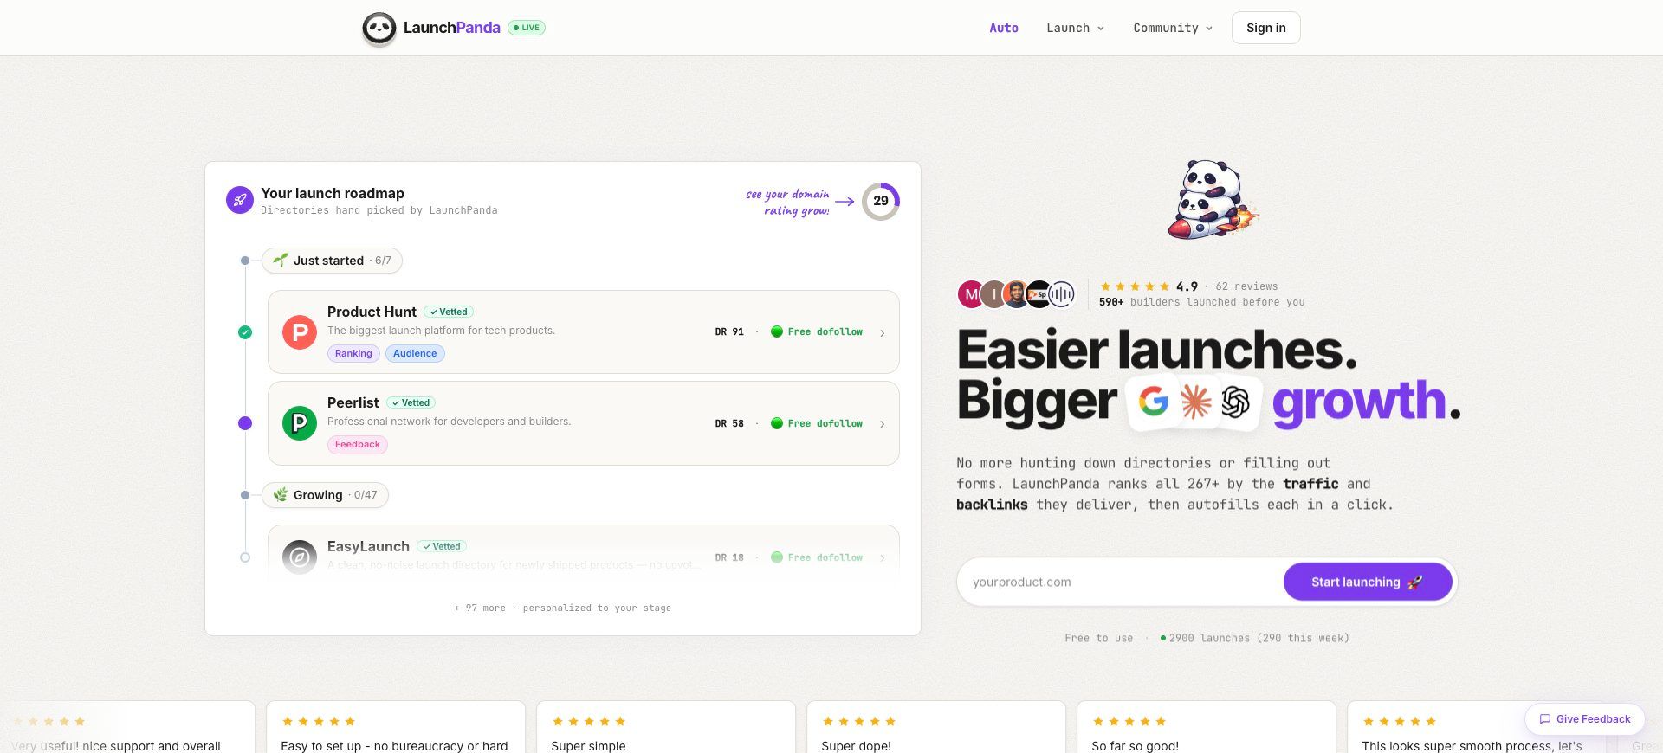Click the 'Super simple' review card
This screenshot has width=1663, height=753.
(x=666, y=727)
